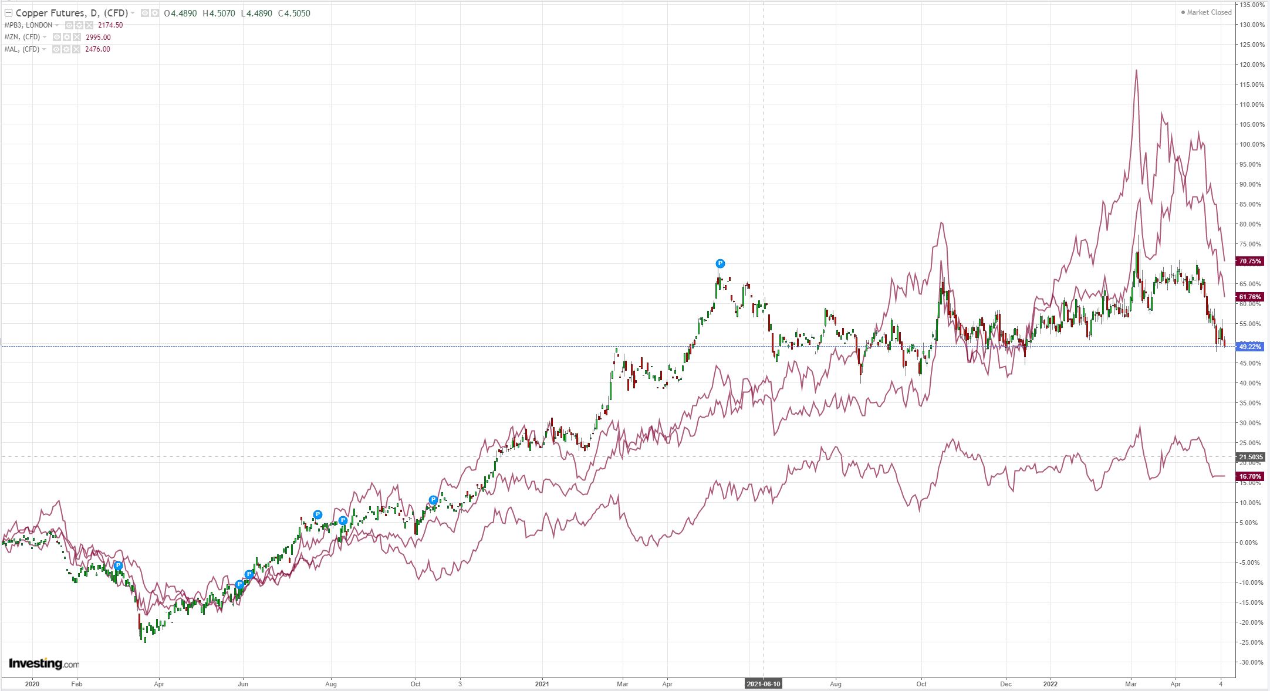
Task: Open MZN (CFD) dropdown arrow
Action: pyautogui.click(x=45, y=37)
